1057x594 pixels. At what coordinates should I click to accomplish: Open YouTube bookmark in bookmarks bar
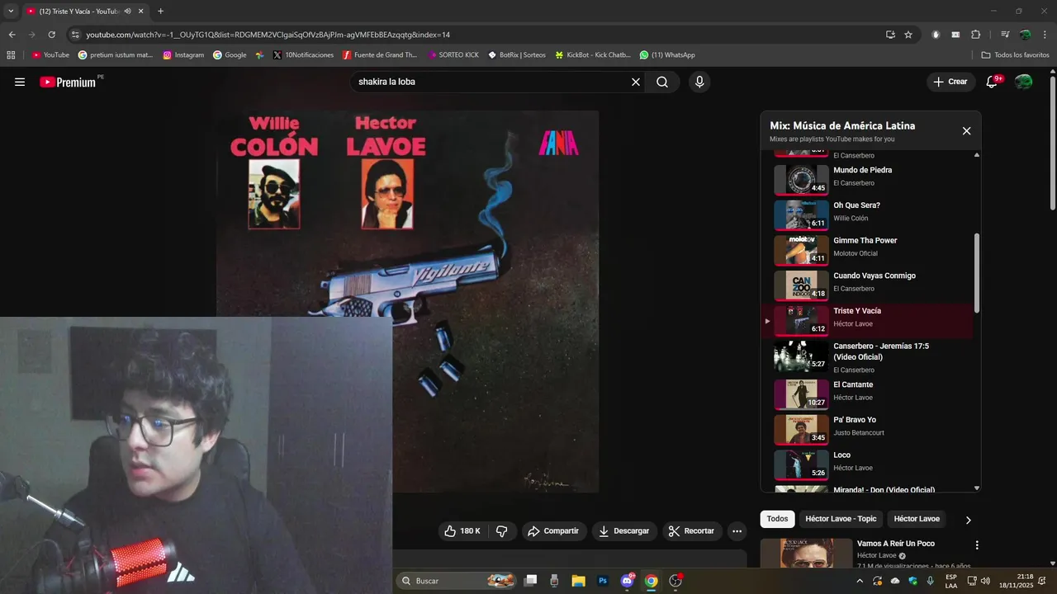click(x=50, y=55)
